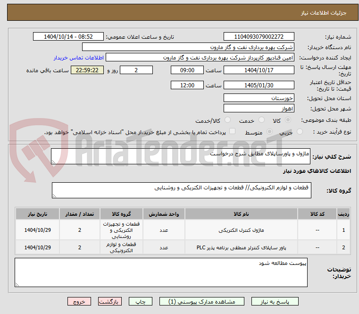Click the تعداد / مقدار column header
The height and width of the screenshot is (314, 359).
[79, 214]
